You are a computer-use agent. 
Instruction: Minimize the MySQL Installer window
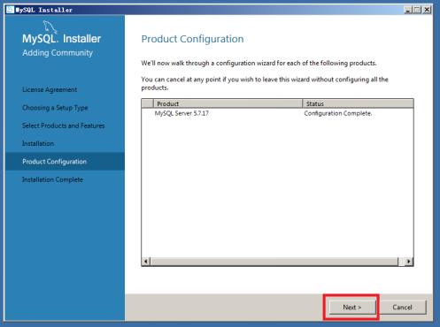[x=408, y=10]
